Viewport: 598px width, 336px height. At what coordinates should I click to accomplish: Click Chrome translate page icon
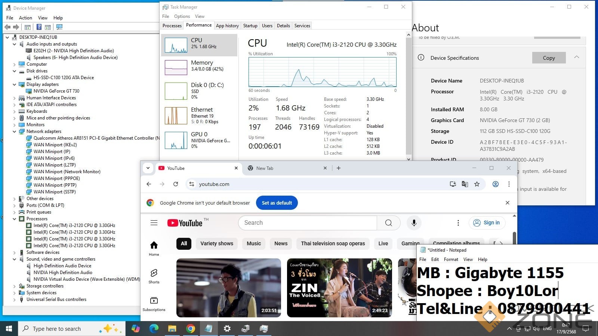tap(465, 184)
